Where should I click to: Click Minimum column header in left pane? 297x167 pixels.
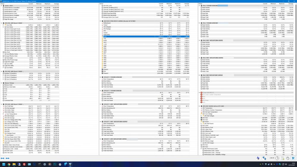(x=39, y=4)
